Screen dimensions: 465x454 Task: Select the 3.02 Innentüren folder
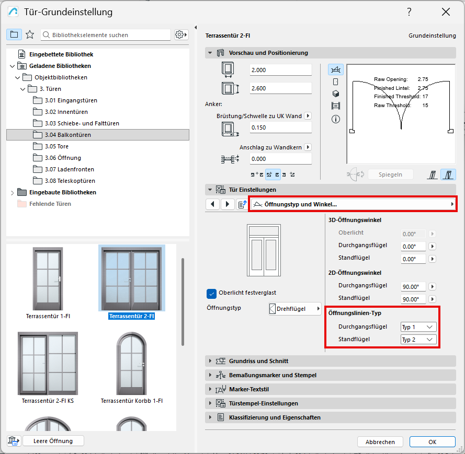point(60,112)
